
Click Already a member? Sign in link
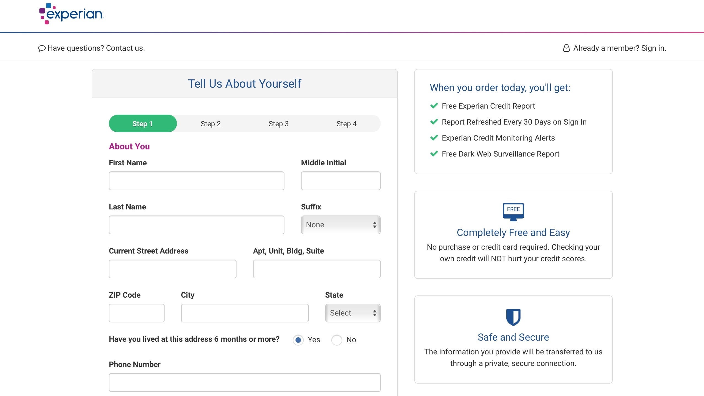(x=619, y=48)
